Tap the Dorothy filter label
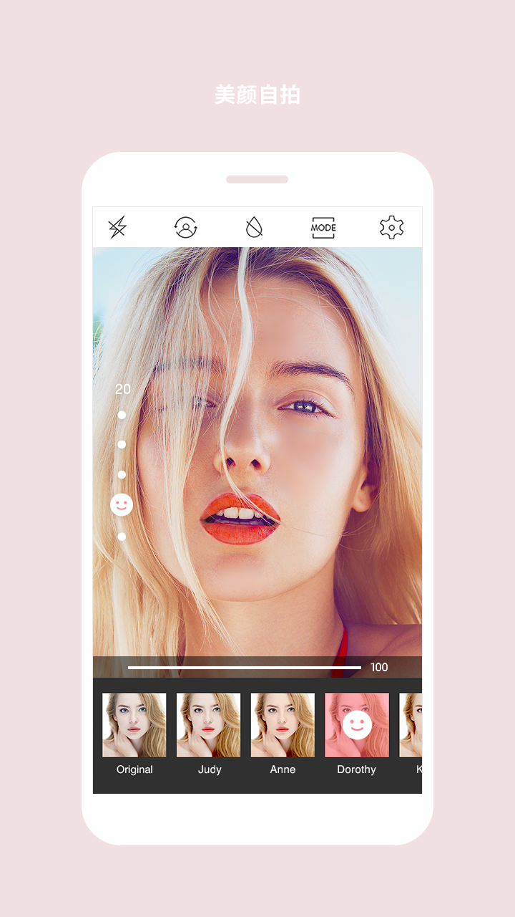Viewport: 515px width, 917px height. 356,769
